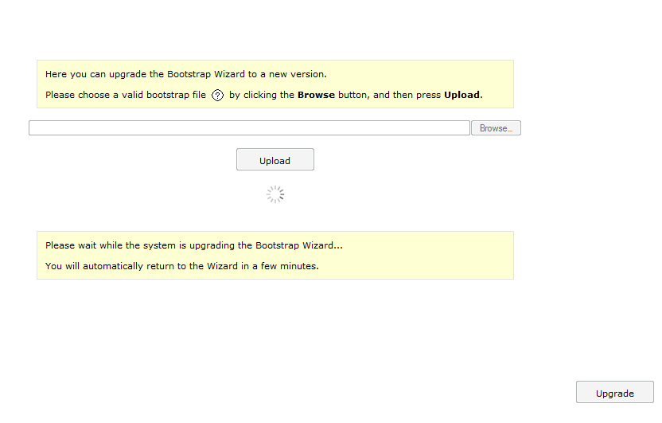
Task: Click the loading spinner indicator
Action: (x=275, y=194)
